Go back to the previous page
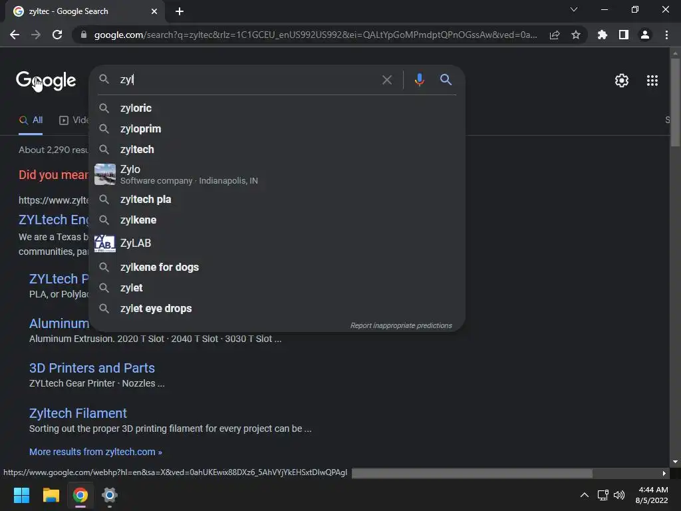The height and width of the screenshot is (511, 681). (x=15, y=35)
